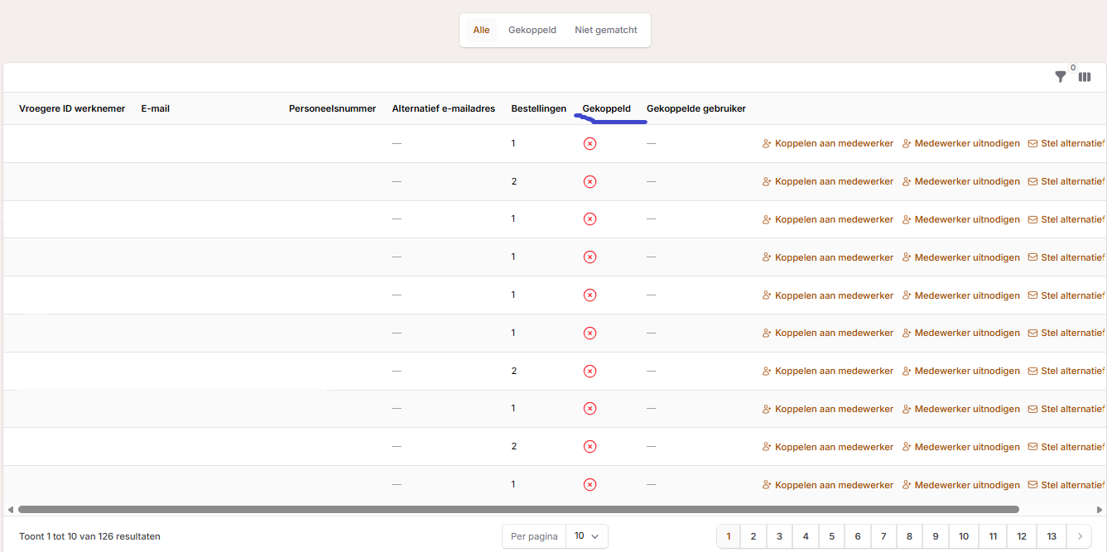The image size is (1107, 552).
Task: Switch to the Niet gematcht tab
Action: tap(606, 31)
